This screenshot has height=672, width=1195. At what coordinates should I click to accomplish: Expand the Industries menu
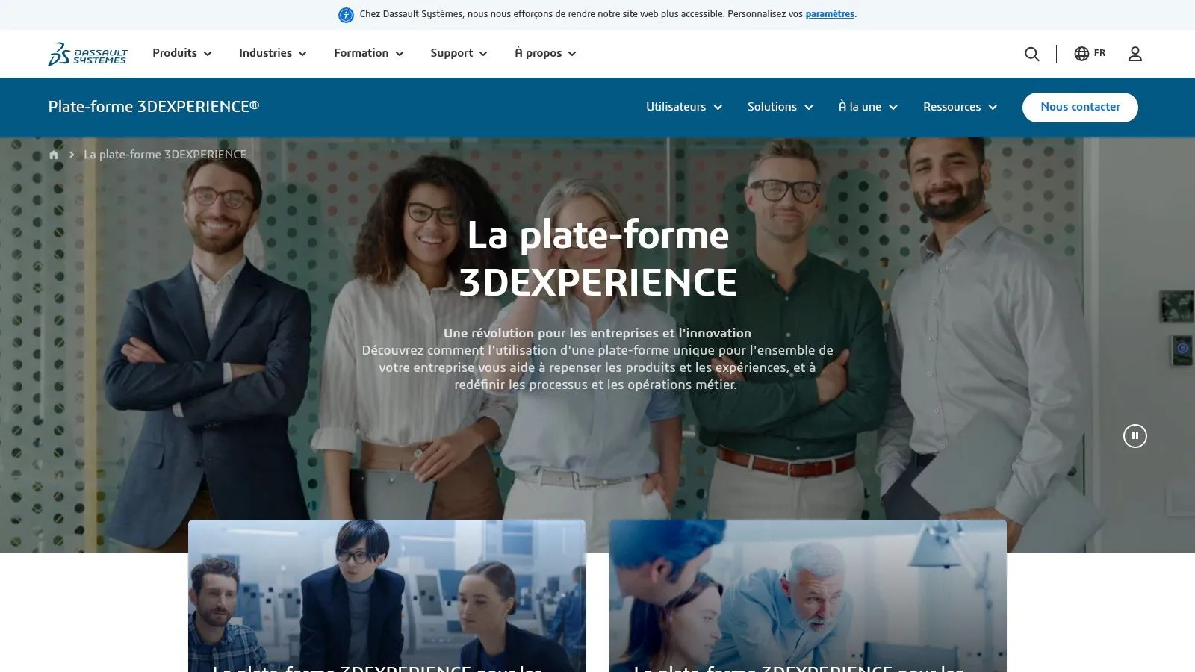[273, 53]
